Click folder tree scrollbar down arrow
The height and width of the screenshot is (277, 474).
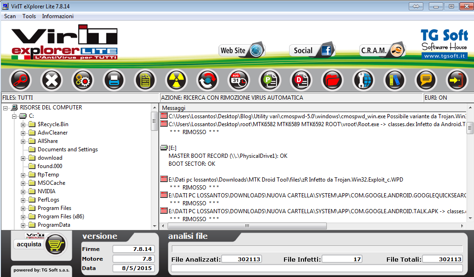click(x=155, y=226)
